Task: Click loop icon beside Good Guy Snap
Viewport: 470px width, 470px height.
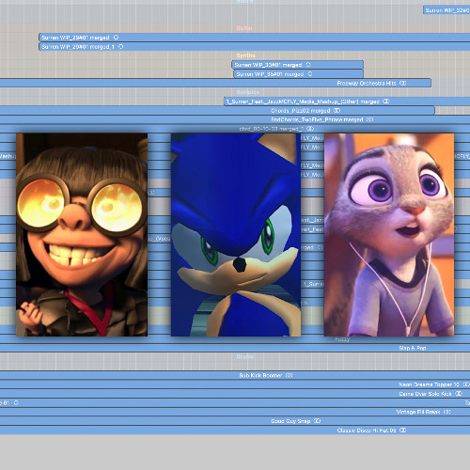Action: click(x=317, y=421)
